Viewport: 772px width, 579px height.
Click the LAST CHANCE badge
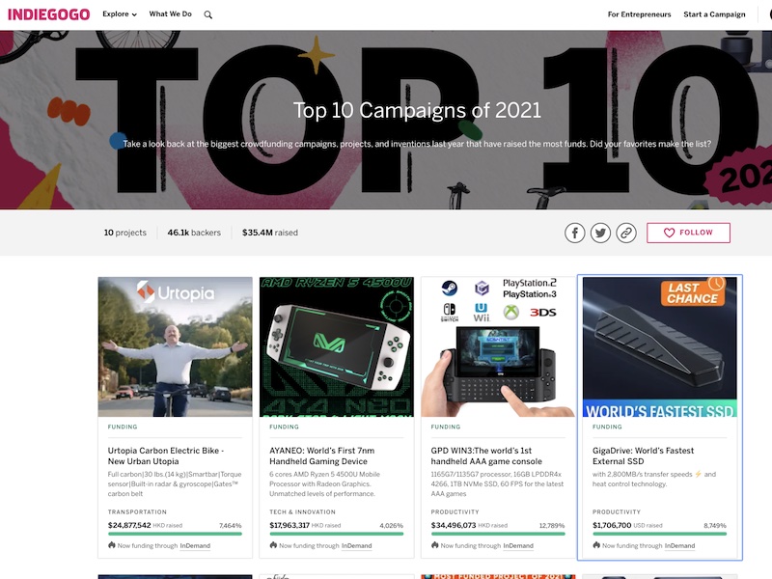pos(693,292)
